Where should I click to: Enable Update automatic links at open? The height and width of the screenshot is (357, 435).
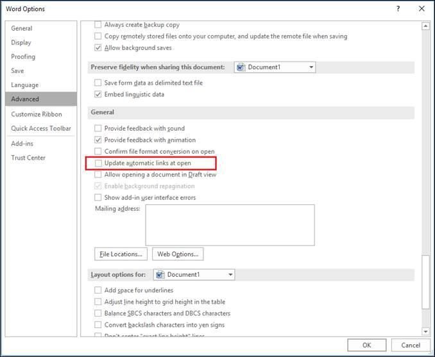pyautogui.click(x=98, y=163)
